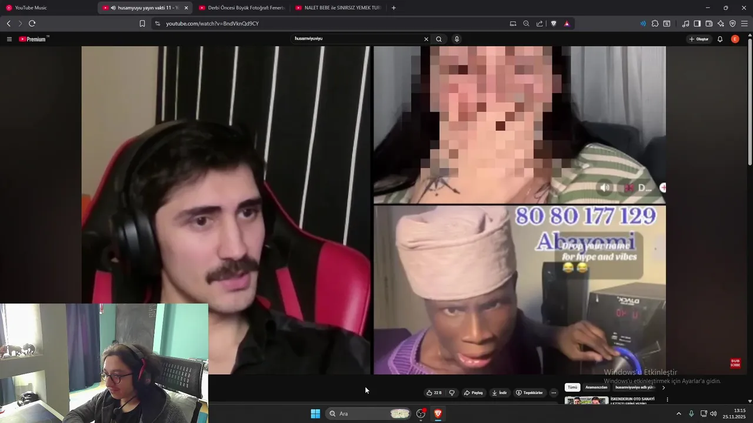Open the account avatar menu
This screenshot has height=423, width=753.
(x=735, y=39)
